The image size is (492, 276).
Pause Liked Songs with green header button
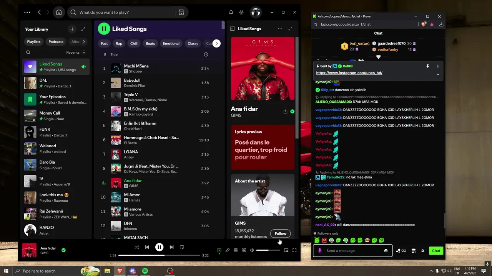coord(104,29)
